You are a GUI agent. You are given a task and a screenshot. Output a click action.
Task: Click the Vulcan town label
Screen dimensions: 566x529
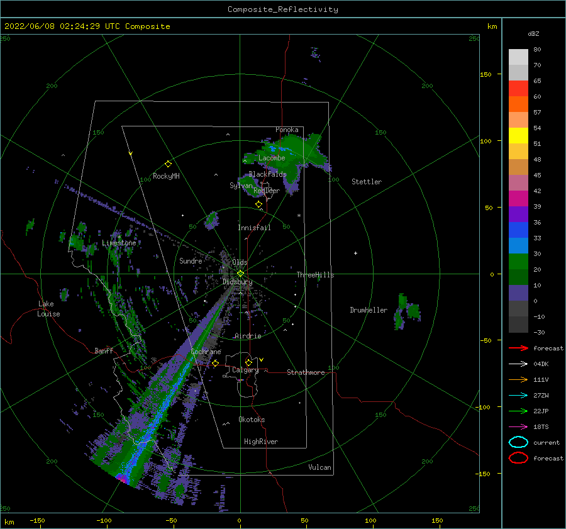320,467
